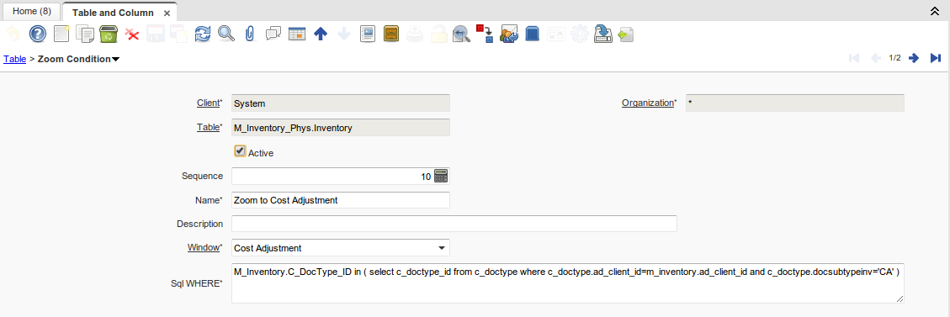Click the Report toolbar icon
Image resolution: width=950 pixels, height=317 pixels.
(x=368, y=34)
